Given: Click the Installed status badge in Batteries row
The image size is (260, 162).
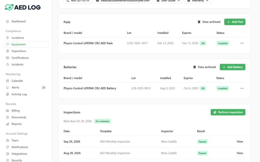Looking at the screenshot, I should click(x=222, y=88).
